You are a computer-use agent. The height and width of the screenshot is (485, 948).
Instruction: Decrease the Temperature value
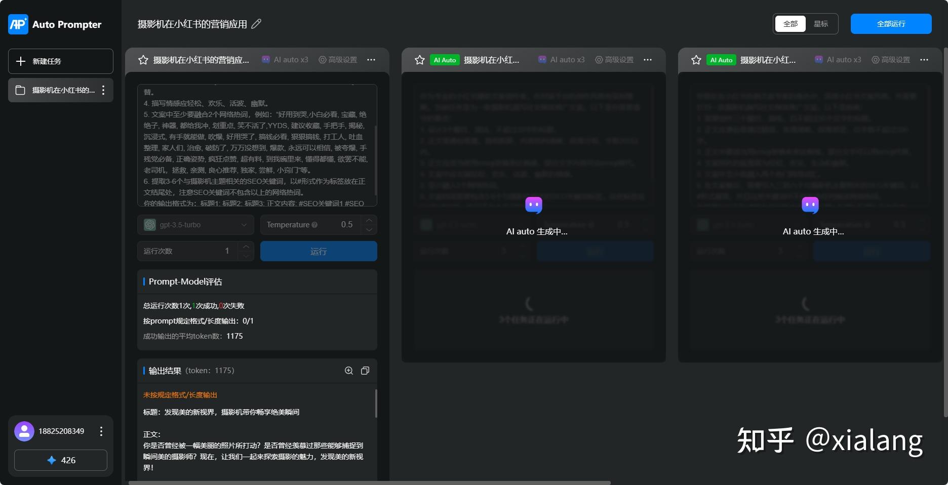tap(369, 230)
